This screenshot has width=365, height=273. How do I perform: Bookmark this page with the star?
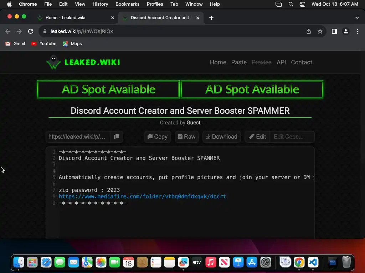320,31
